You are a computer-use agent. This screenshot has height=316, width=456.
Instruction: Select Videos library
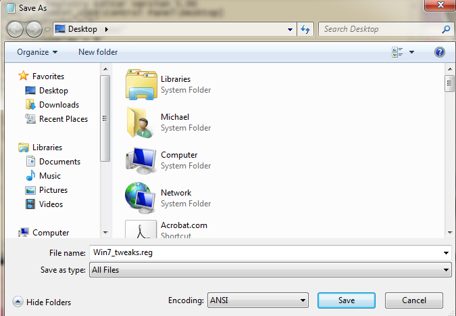pos(51,204)
